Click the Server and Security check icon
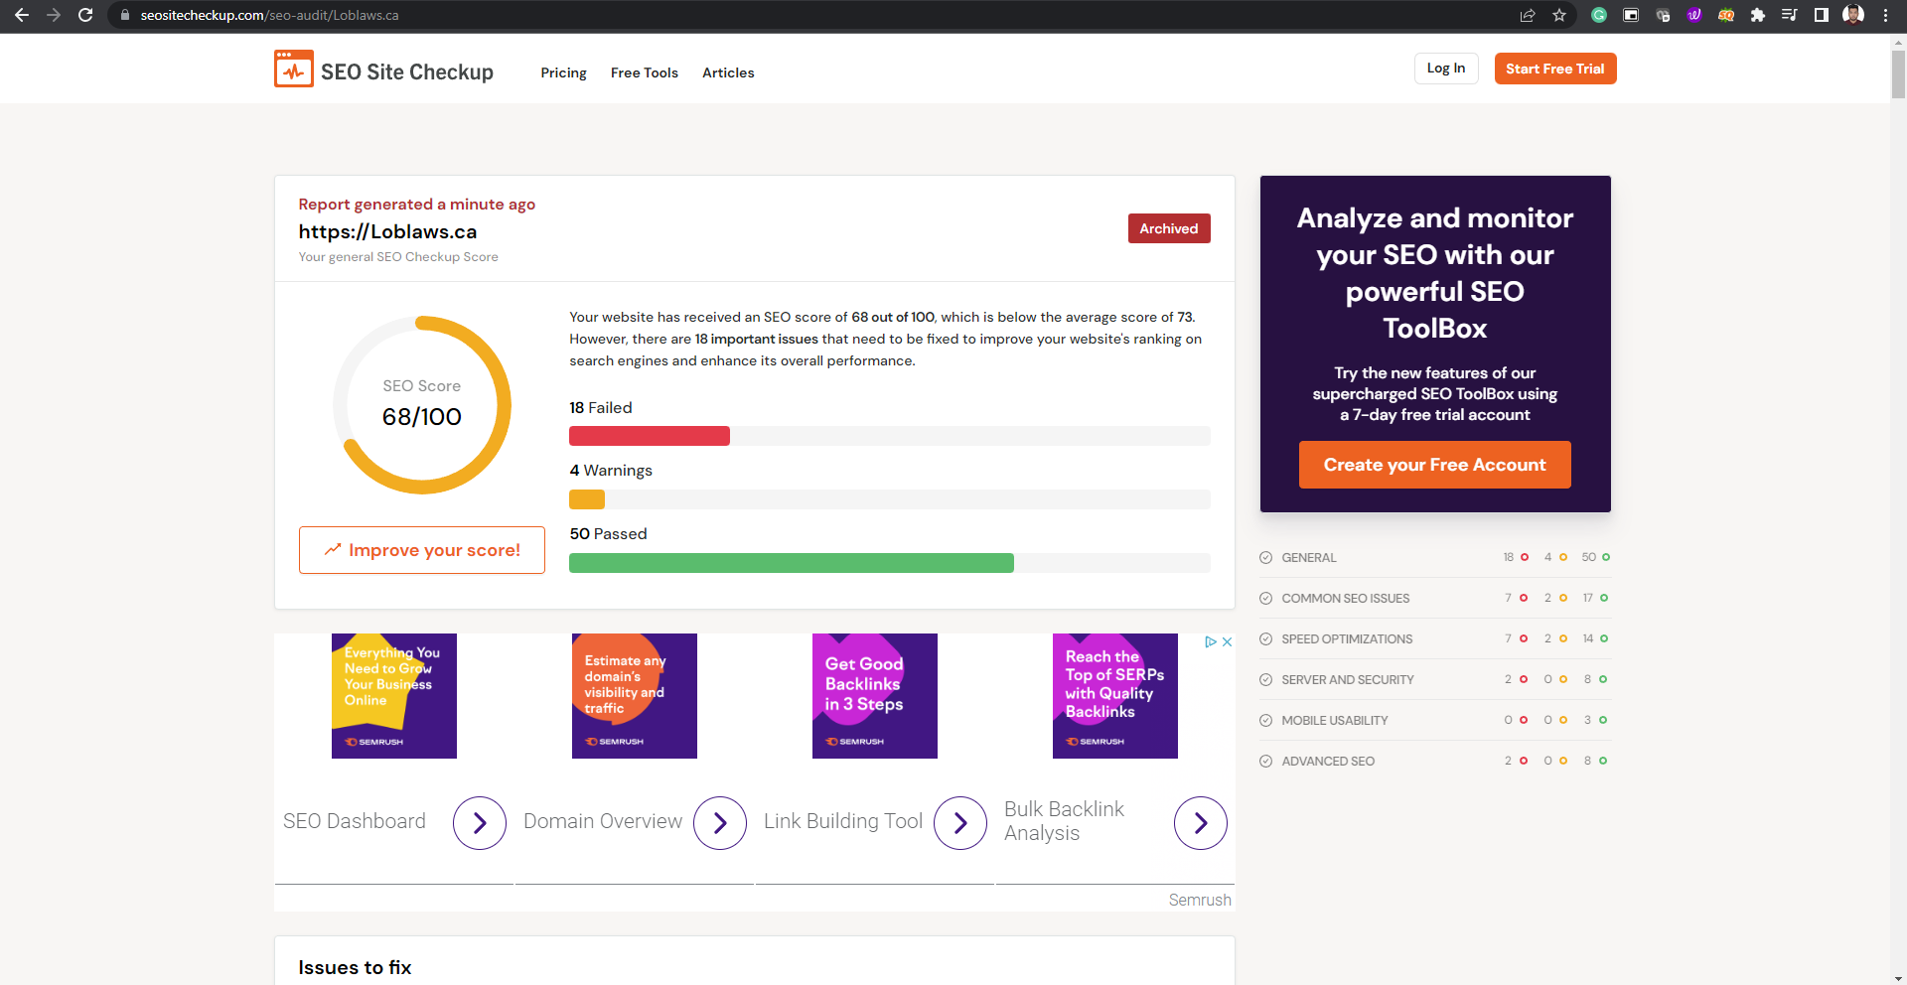The height and width of the screenshot is (985, 1907). [1266, 680]
